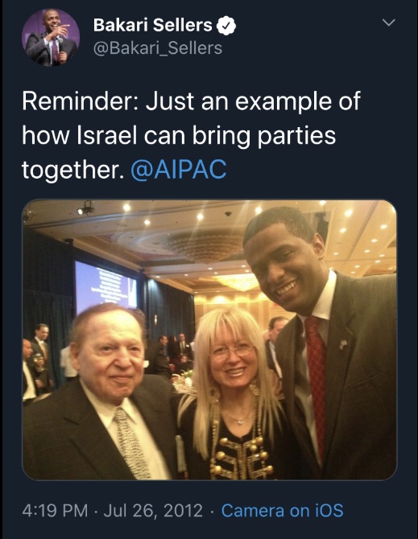This screenshot has width=418, height=539.
Task: Select the Jul 26, 2012 date
Action: click(153, 511)
